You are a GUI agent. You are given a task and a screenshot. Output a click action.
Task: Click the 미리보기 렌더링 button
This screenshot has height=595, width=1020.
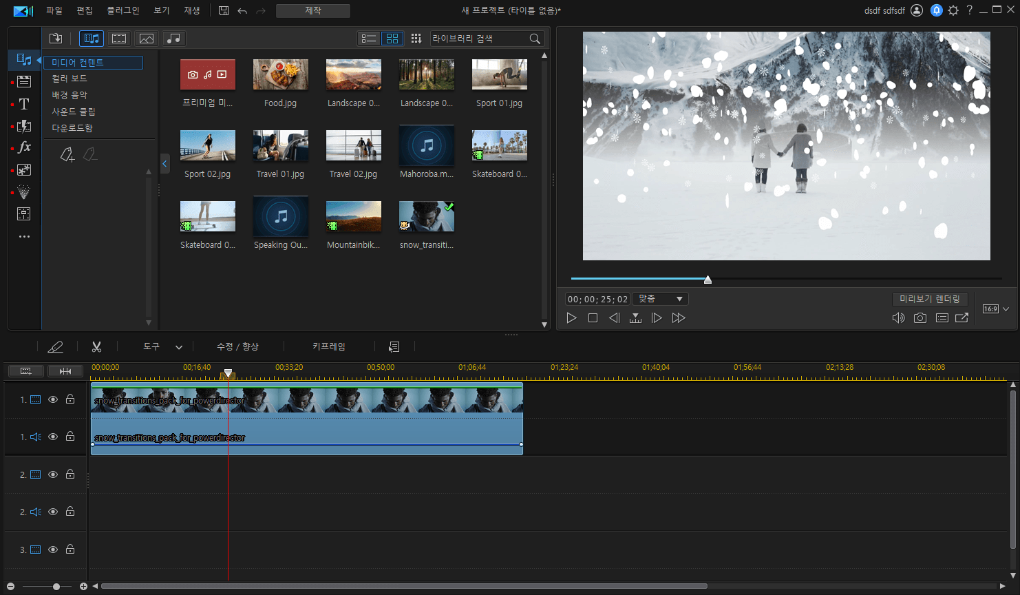(930, 299)
